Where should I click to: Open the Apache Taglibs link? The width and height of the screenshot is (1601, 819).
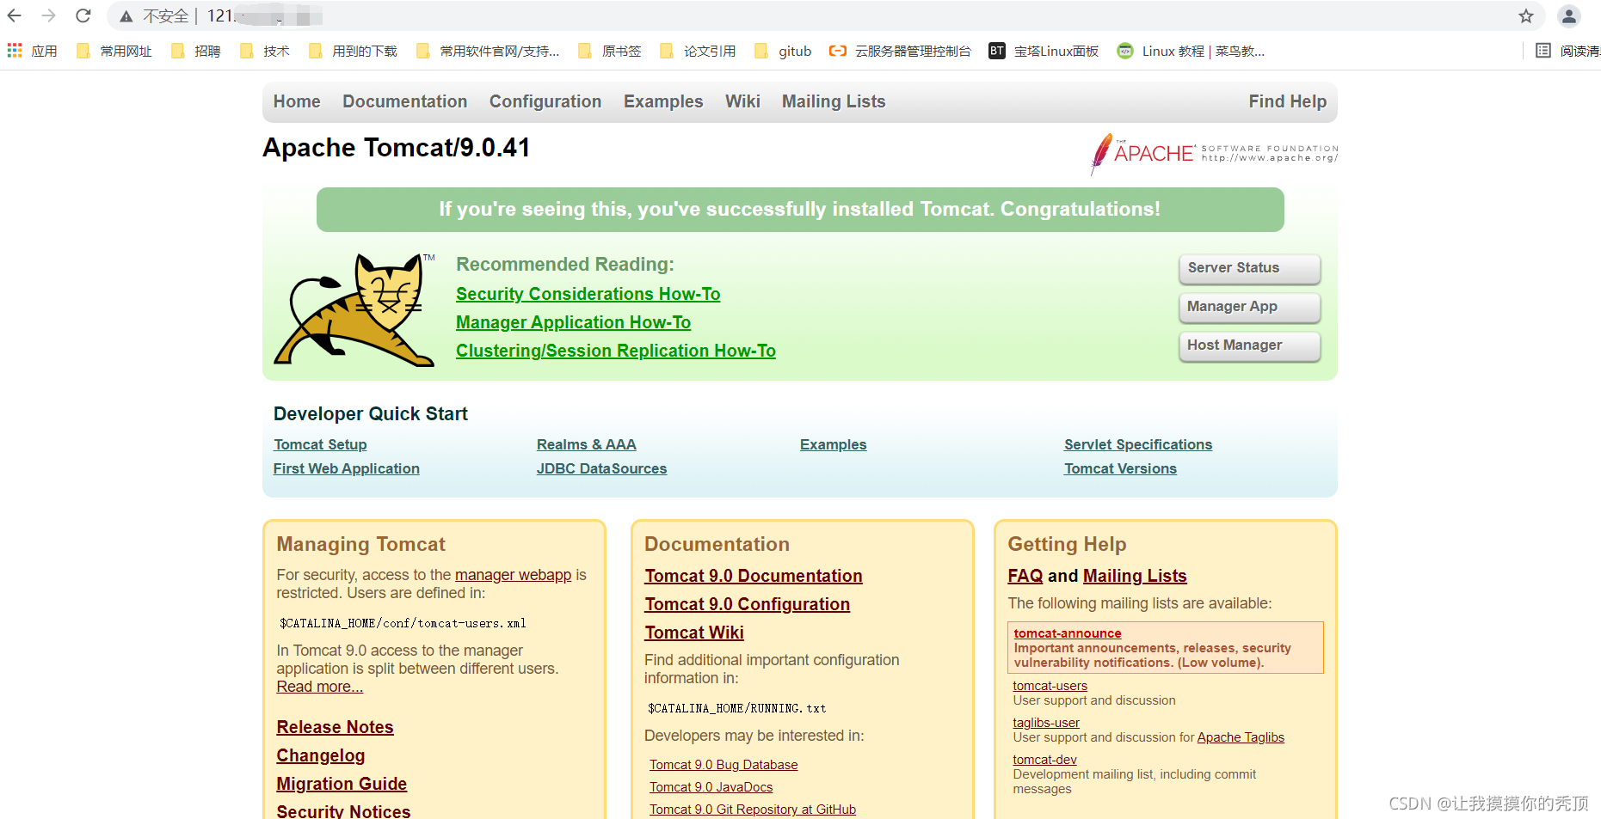1241,737
